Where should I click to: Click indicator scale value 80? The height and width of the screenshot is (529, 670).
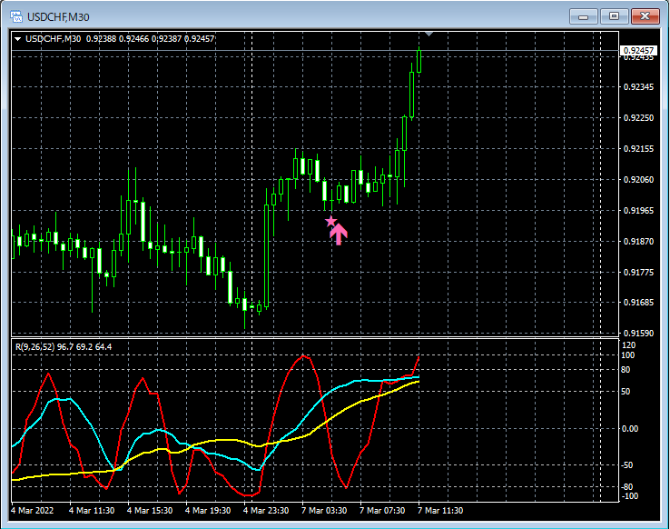click(x=626, y=370)
